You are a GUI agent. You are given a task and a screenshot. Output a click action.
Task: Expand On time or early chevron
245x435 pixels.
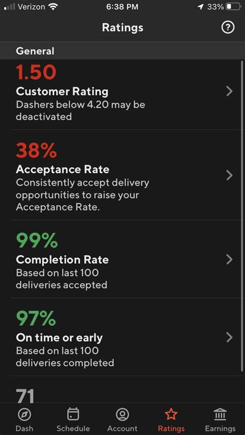pyautogui.click(x=229, y=337)
